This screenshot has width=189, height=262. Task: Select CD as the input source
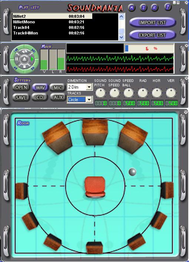[40, 97]
